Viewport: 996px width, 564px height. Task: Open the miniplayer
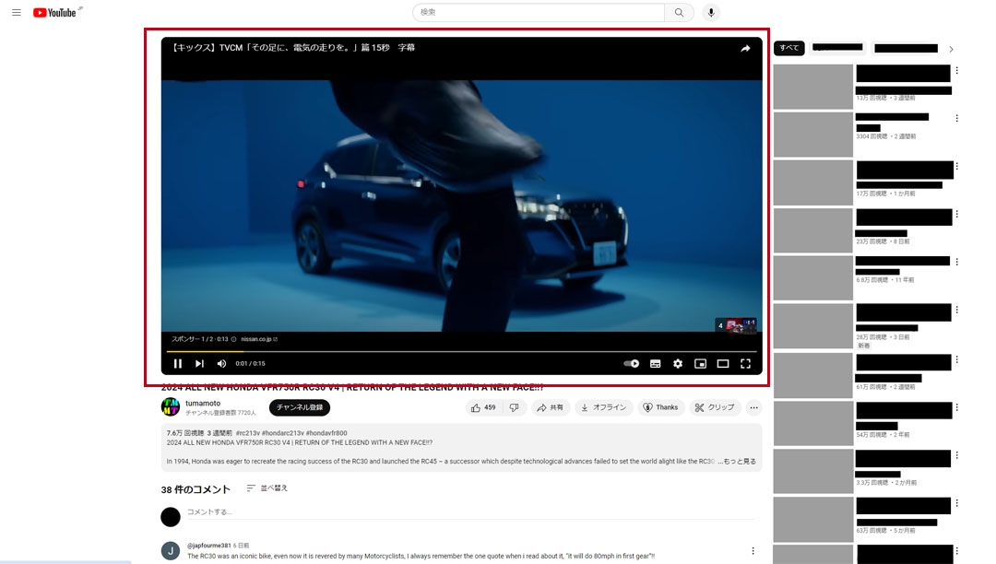point(700,364)
